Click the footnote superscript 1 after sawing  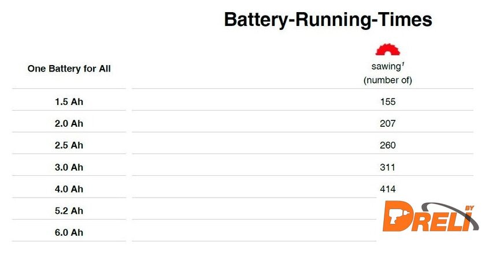point(402,65)
